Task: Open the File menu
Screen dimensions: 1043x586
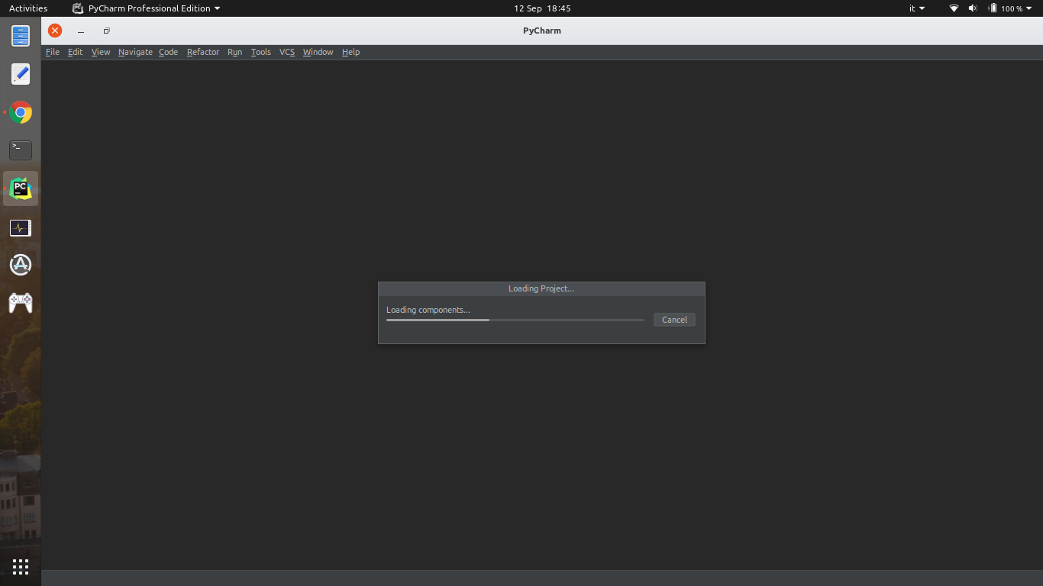Action: click(x=52, y=52)
